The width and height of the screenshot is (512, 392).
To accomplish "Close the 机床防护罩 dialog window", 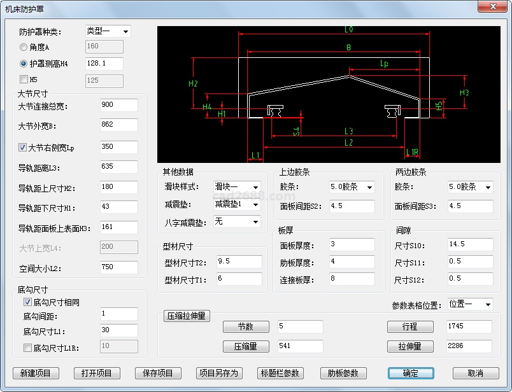I will click(492, 6).
